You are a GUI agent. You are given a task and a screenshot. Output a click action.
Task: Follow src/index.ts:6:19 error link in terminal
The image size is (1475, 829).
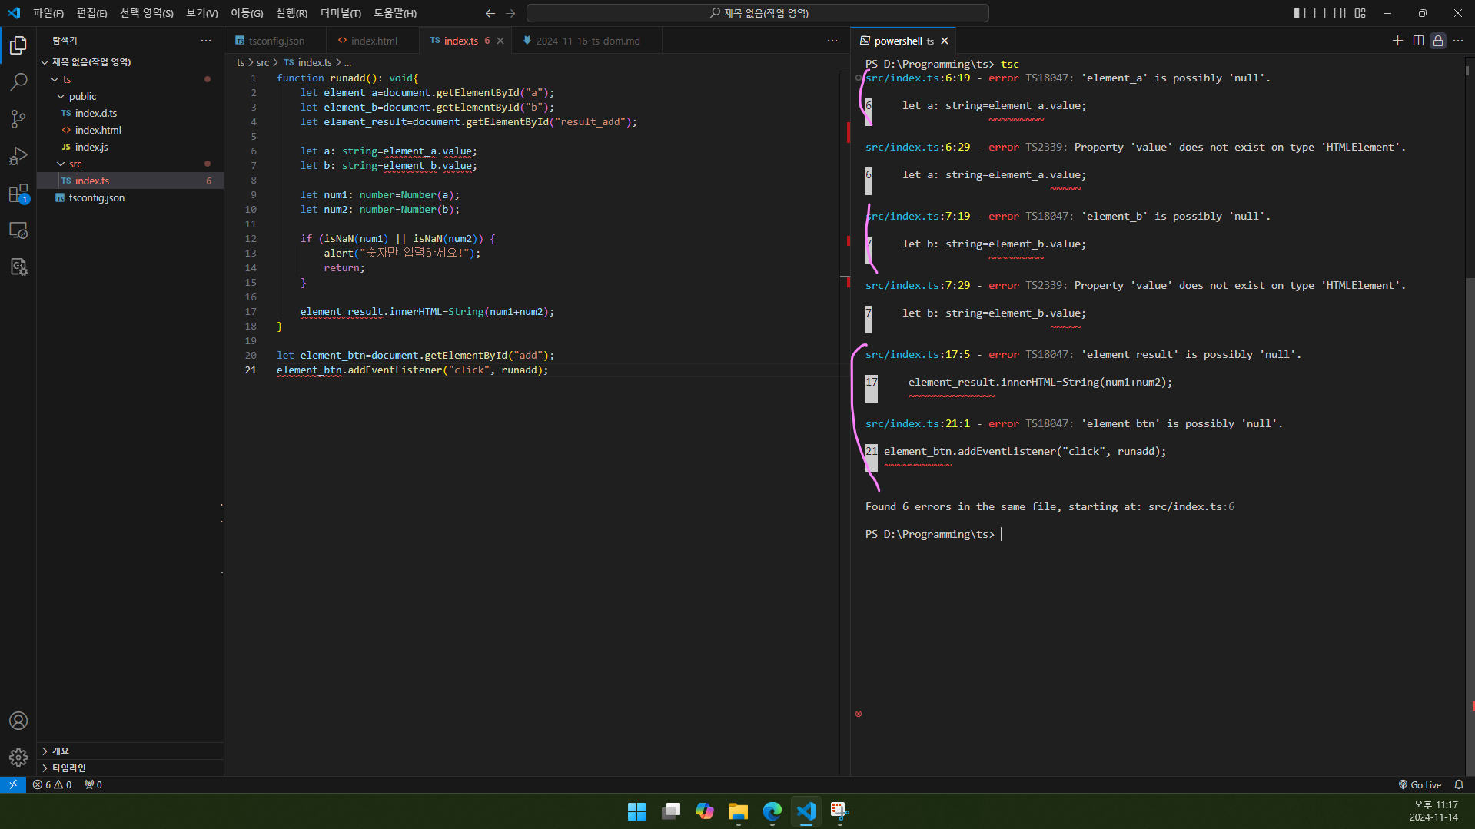pyautogui.click(x=917, y=78)
